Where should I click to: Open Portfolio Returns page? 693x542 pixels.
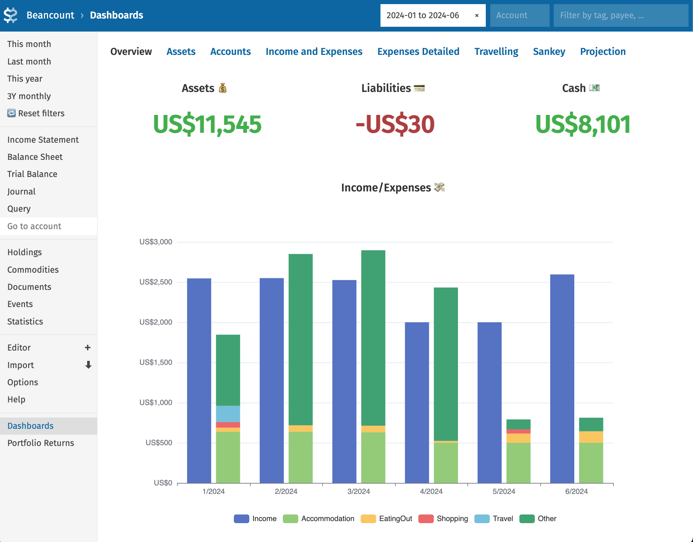click(48, 443)
